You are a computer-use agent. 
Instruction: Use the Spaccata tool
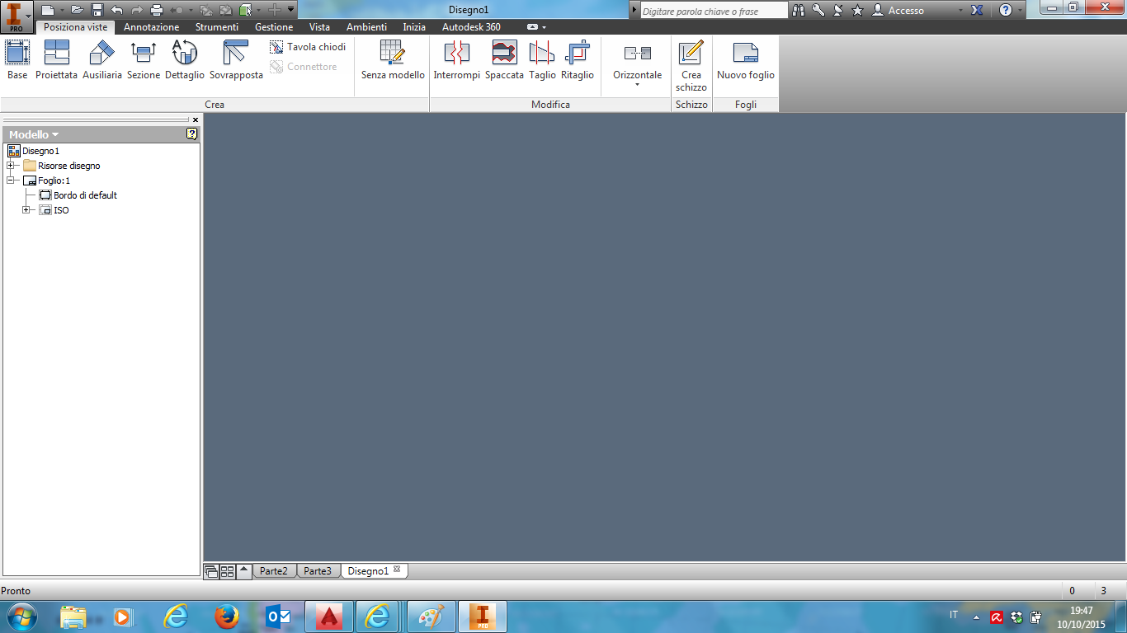point(504,58)
